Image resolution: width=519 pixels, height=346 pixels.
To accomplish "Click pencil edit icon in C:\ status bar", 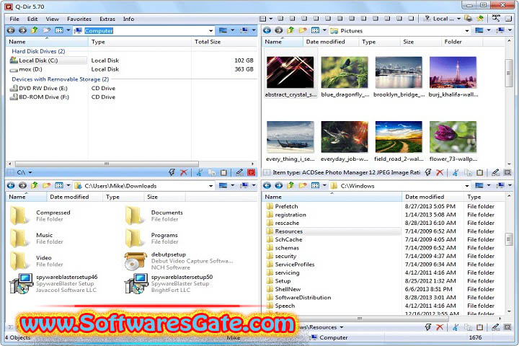I will coord(239,172).
